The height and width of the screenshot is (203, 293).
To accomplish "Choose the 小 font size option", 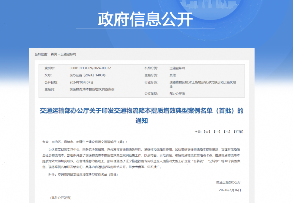I will (x=227, y=132).
